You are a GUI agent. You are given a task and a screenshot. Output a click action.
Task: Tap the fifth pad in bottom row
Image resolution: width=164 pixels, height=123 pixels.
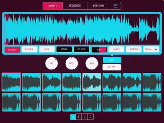[x=92, y=102]
